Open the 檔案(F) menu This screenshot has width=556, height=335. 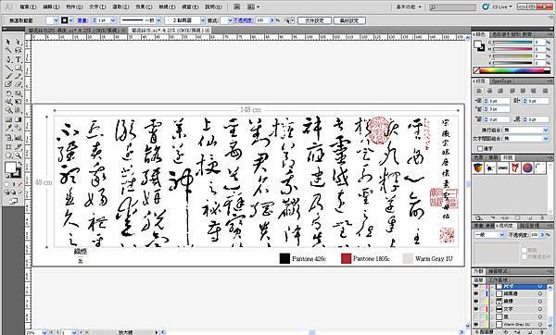point(28,6)
